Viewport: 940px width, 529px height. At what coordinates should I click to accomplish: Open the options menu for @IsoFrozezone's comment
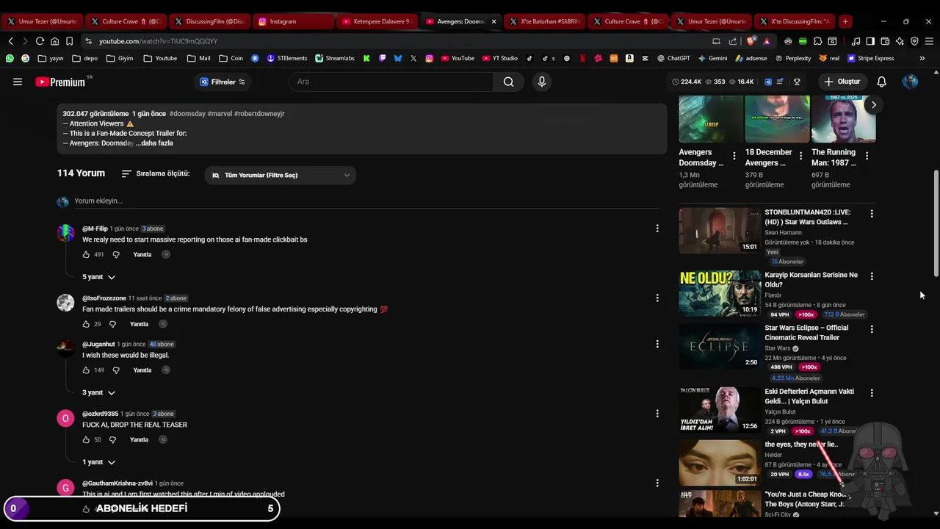point(657,298)
